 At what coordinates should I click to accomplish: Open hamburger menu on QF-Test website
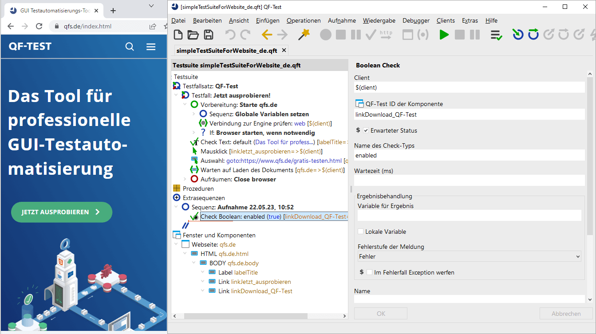coord(151,47)
